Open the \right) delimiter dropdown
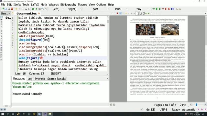The height and width of the screenshot is (116, 207). (x=81, y=9)
